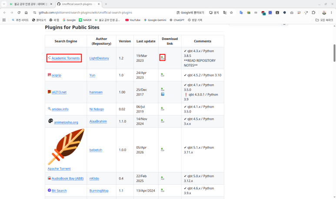The image size is (336, 199).
Task: Open the AudioBook Bay (ABB) link
Action: (67, 179)
